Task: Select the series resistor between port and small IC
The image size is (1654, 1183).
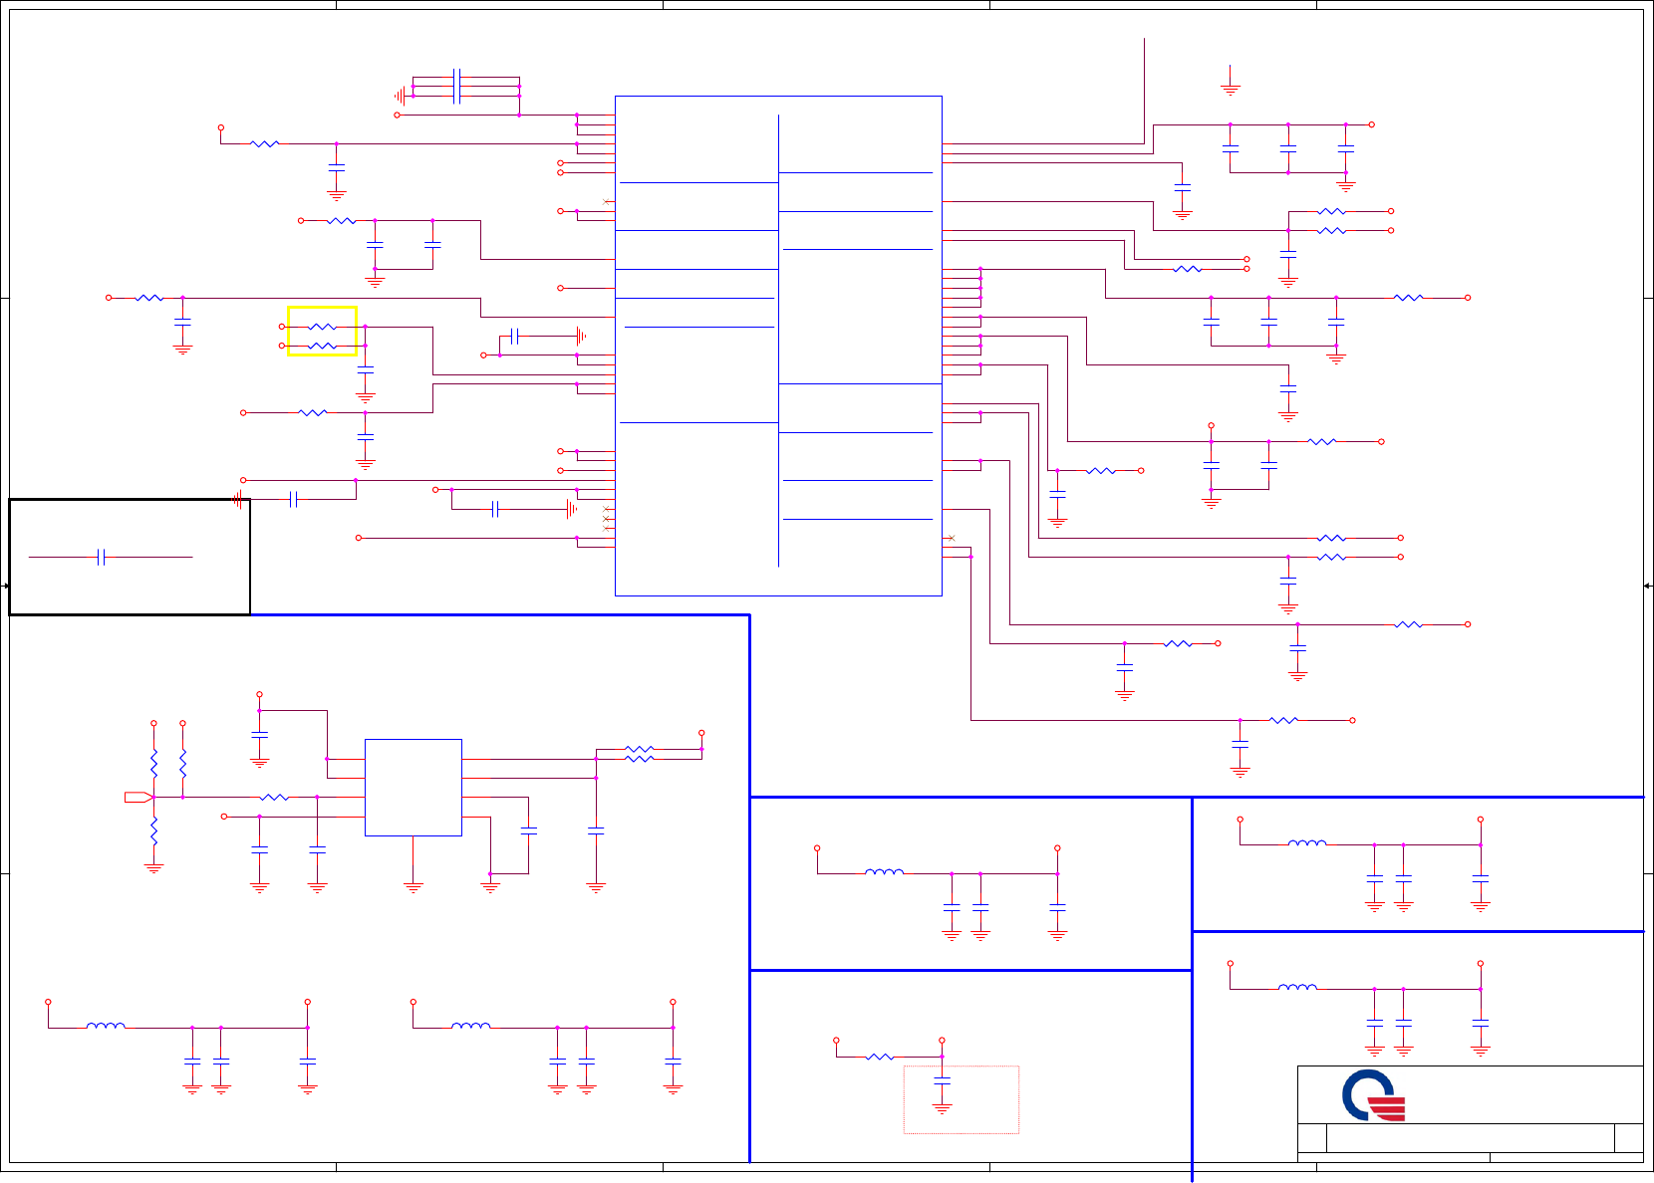Action: [x=274, y=797]
